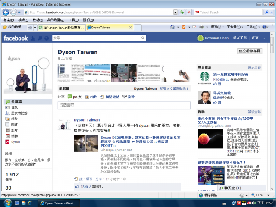
Task: Open the print dropdown arrow
Action: [x=207, y=27]
